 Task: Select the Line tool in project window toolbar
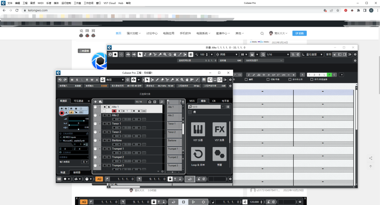[197, 79]
